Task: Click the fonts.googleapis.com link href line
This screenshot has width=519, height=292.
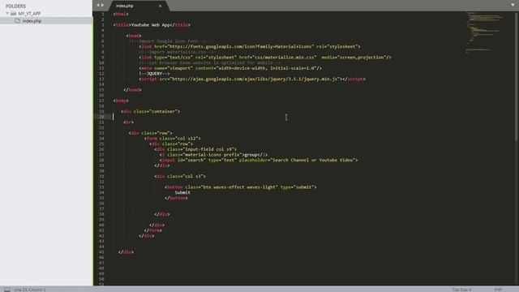Action: (250, 47)
